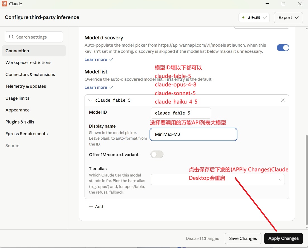The width and height of the screenshot is (308, 248).
Task: Click the Tier alias label
Action: coord(98,169)
